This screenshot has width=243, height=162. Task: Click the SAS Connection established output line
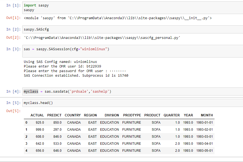[x=76, y=76]
